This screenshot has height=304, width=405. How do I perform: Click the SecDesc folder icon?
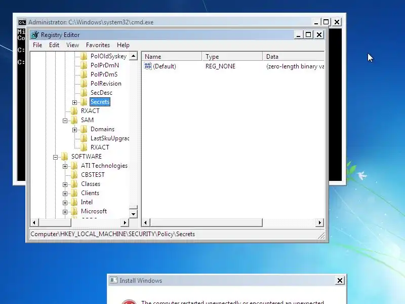coord(84,93)
